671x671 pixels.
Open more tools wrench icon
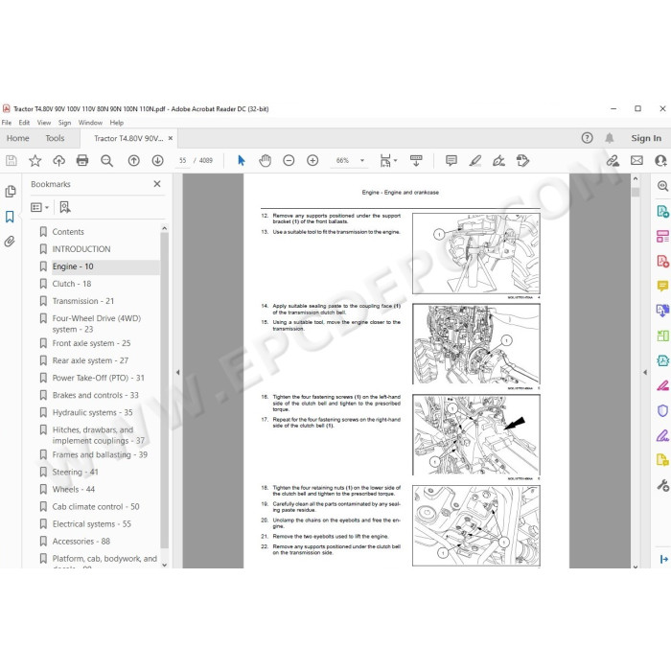662,485
